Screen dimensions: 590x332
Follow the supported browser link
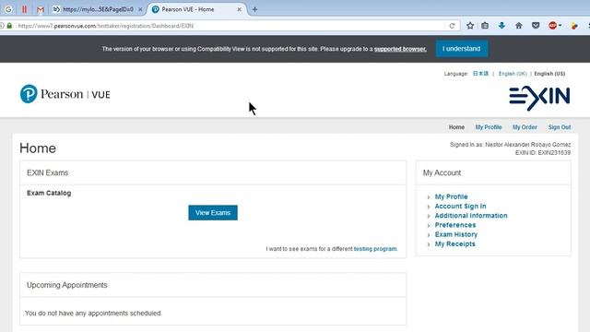(x=400, y=49)
